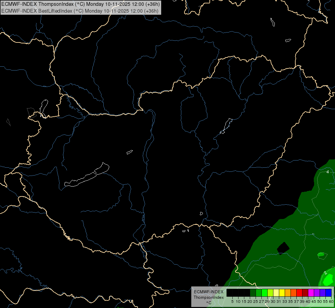Select the pure yellow 31-33 legend swatch
The height and width of the screenshot is (308, 335).
[x=282, y=293]
